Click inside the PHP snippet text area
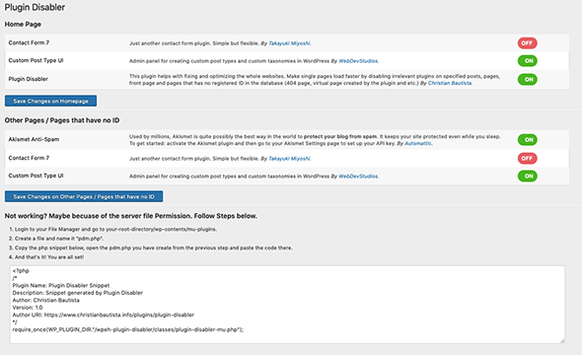This screenshot has height=355, width=582. click(287, 304)
